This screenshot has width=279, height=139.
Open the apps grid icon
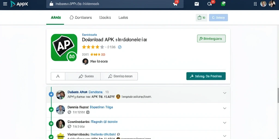click(255, 4)
